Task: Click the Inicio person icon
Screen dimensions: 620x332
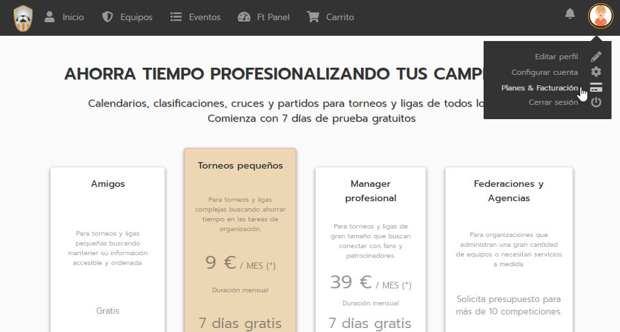Action: [50, 17]
